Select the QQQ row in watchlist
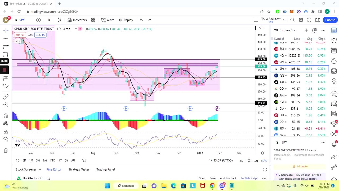 pyautogui.click(x=300, y=75)
